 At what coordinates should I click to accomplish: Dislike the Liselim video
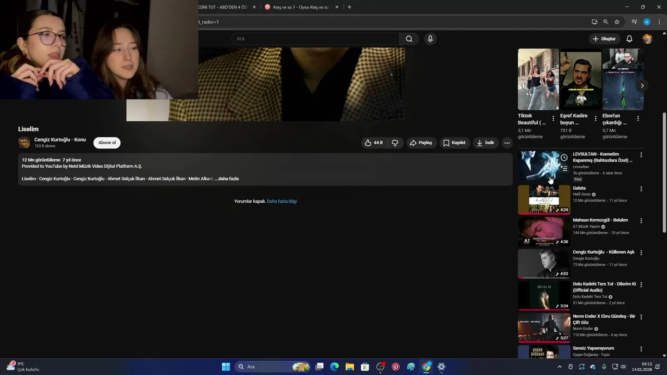tap(395, 143)
